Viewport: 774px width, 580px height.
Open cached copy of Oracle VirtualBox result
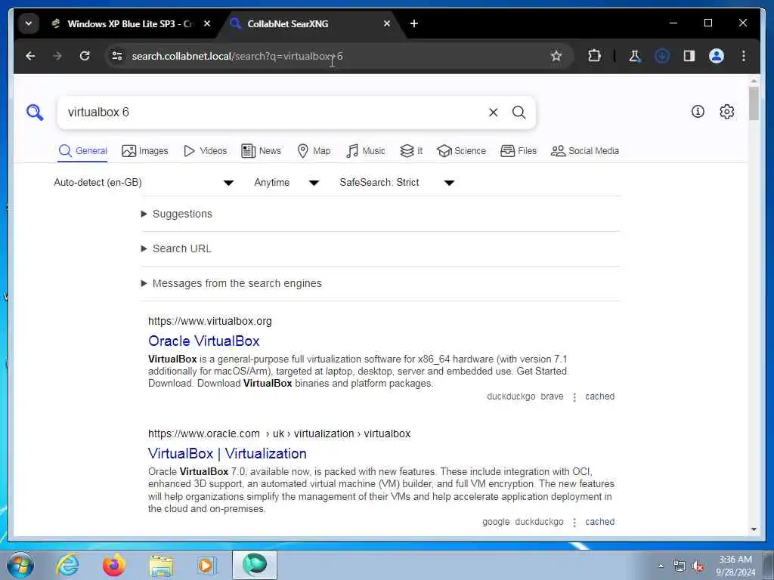click(x=599, y=396)
